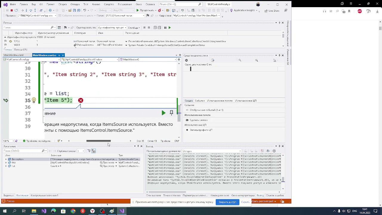Viewport: 382px width, 215px height.
Task: Open the Контрольные значения 1 tab
Action: tap(44, 196)
